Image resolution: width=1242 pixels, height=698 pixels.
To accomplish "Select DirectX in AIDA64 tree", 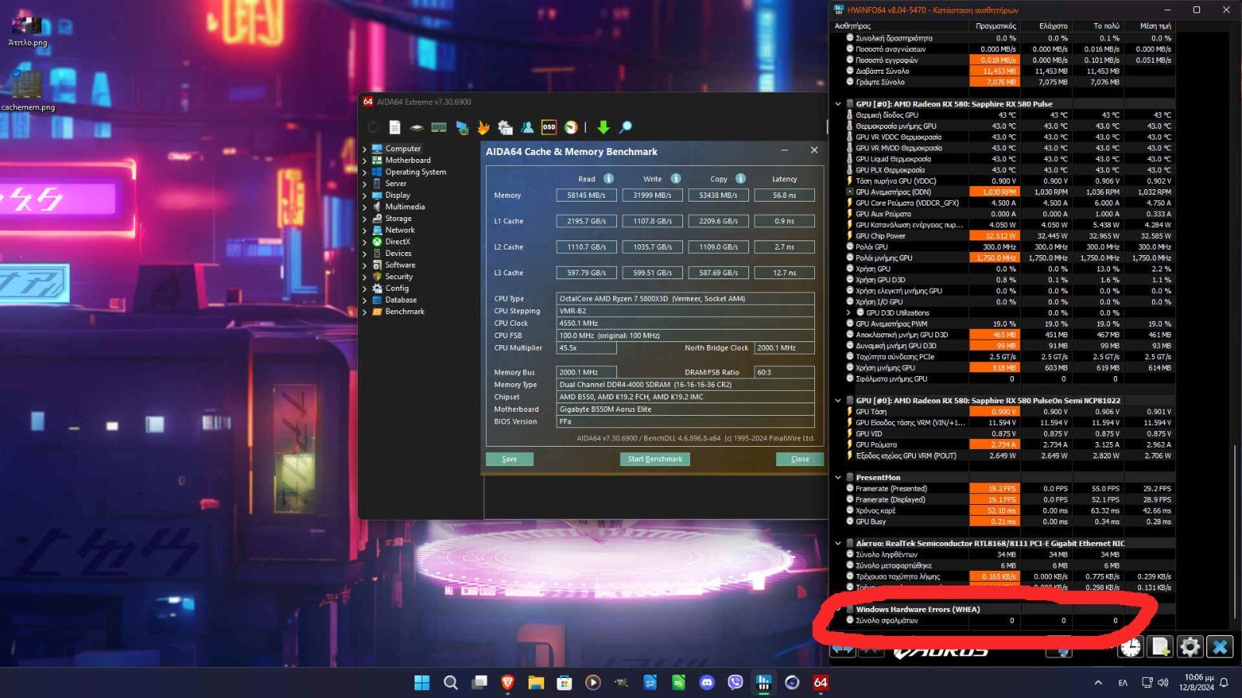I will pyautogui.click(x=397, y=242).
